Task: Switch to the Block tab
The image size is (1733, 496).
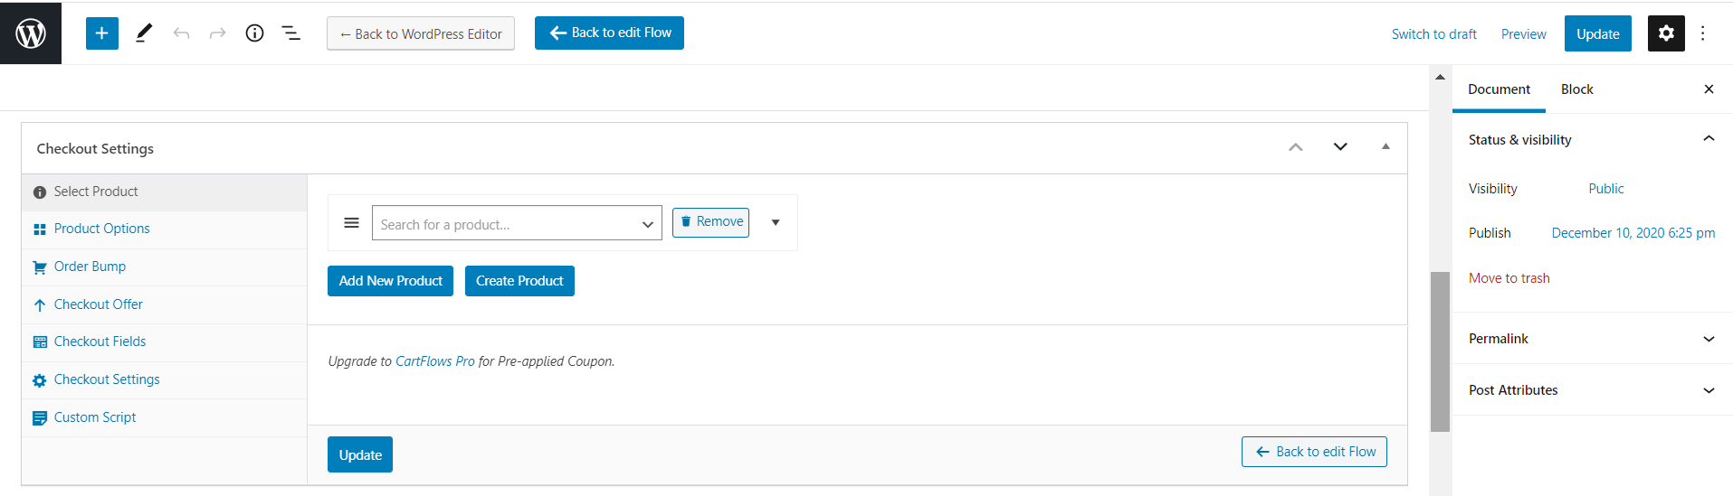Action: 1576,89
